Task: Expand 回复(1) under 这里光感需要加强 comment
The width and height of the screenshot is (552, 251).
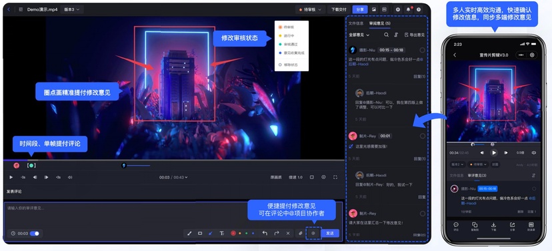Action: click(419, 159)
